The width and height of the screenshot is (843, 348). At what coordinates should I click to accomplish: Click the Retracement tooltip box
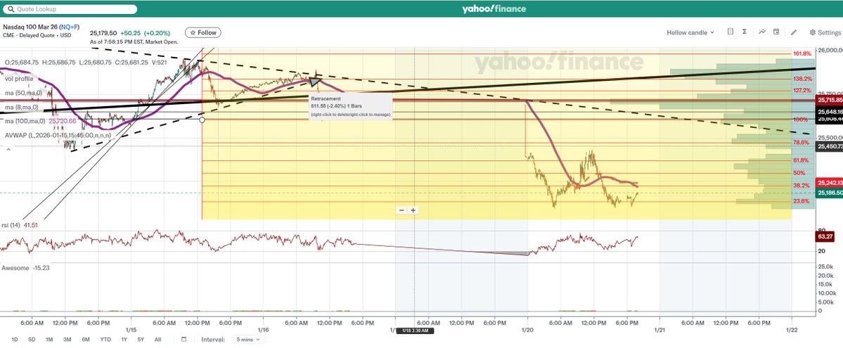click(352, 106)
